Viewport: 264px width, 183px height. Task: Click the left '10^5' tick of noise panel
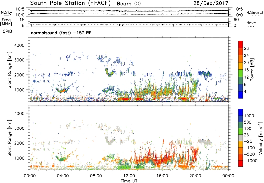click(20, 9)
